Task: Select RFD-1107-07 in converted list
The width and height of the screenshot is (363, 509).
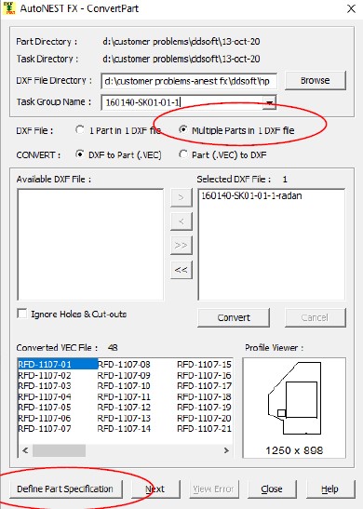Action: (x=45, y=429)
